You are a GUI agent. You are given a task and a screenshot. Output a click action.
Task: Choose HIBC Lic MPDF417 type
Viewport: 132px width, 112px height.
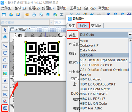[104, 94]
